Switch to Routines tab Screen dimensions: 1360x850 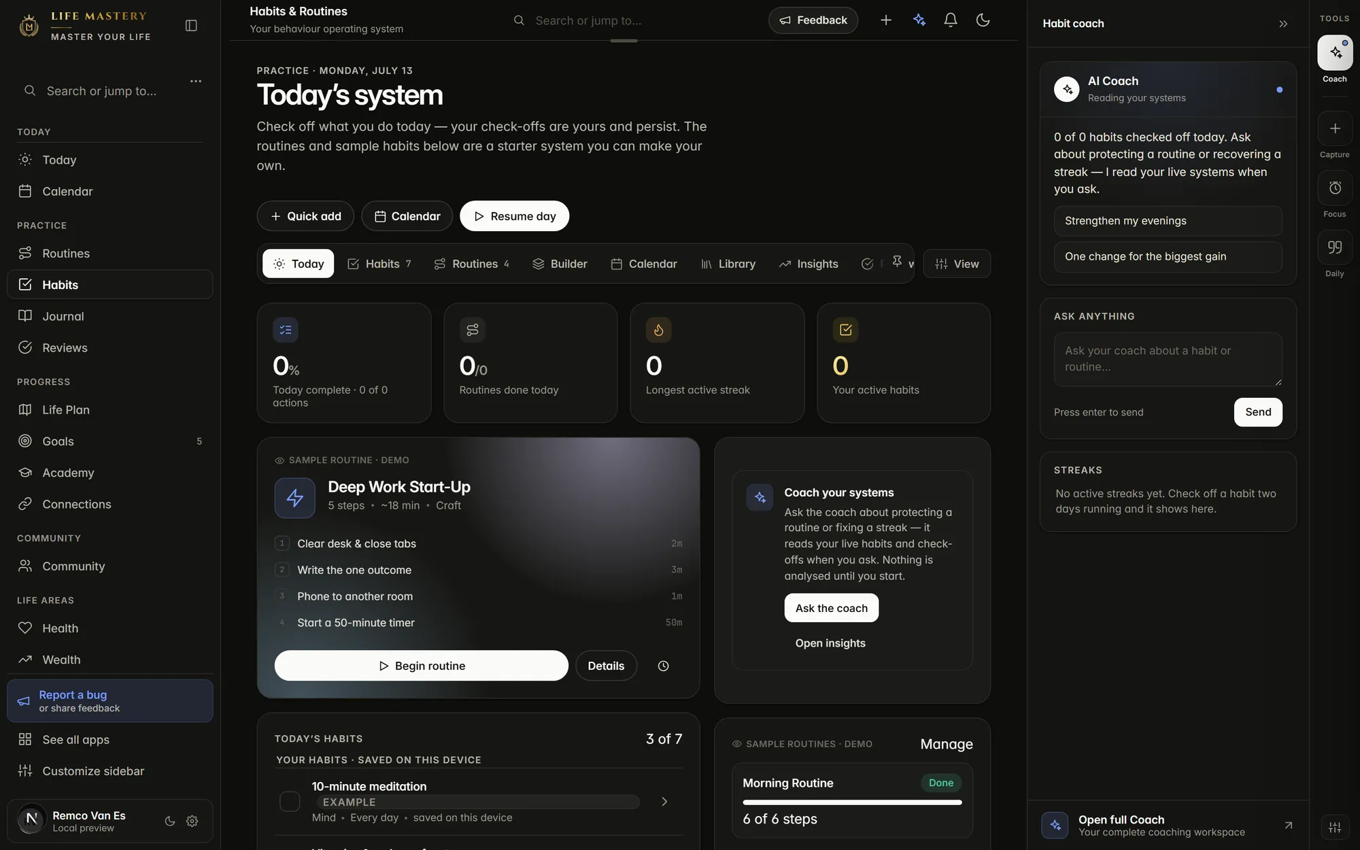click(471, 264)
